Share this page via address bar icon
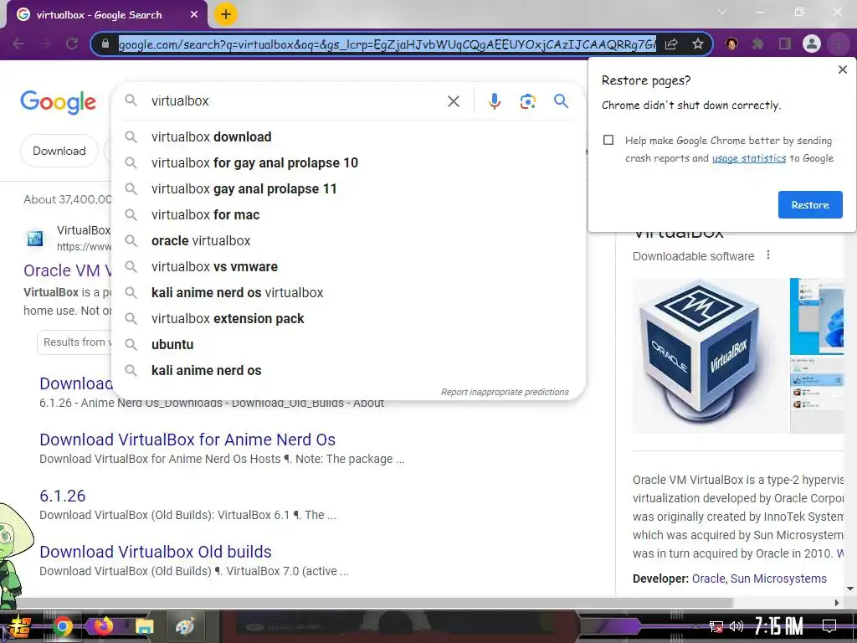The height and width of the screenshot is (643, 857). [x=671, y=44]
